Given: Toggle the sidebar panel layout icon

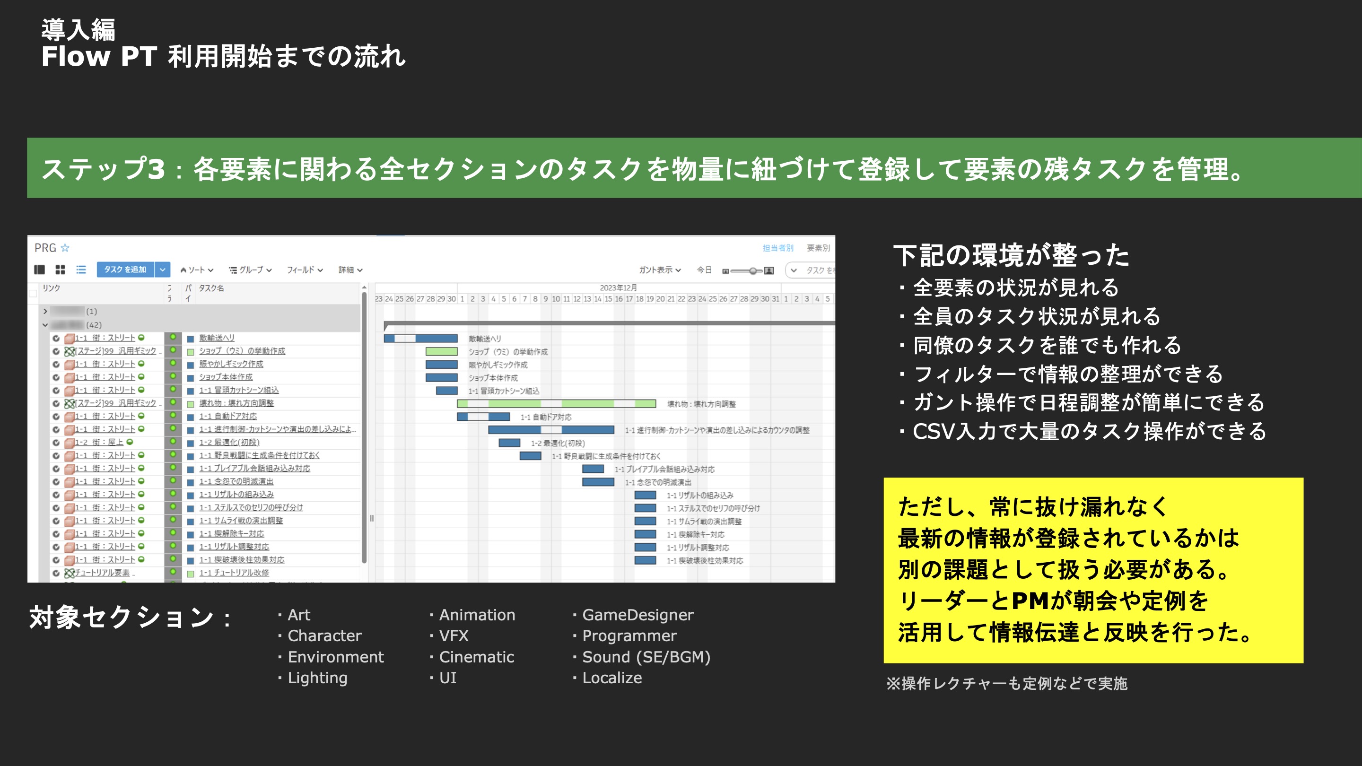Looking at the screenshot, I should pyautogui.click(x=39, y=270).
